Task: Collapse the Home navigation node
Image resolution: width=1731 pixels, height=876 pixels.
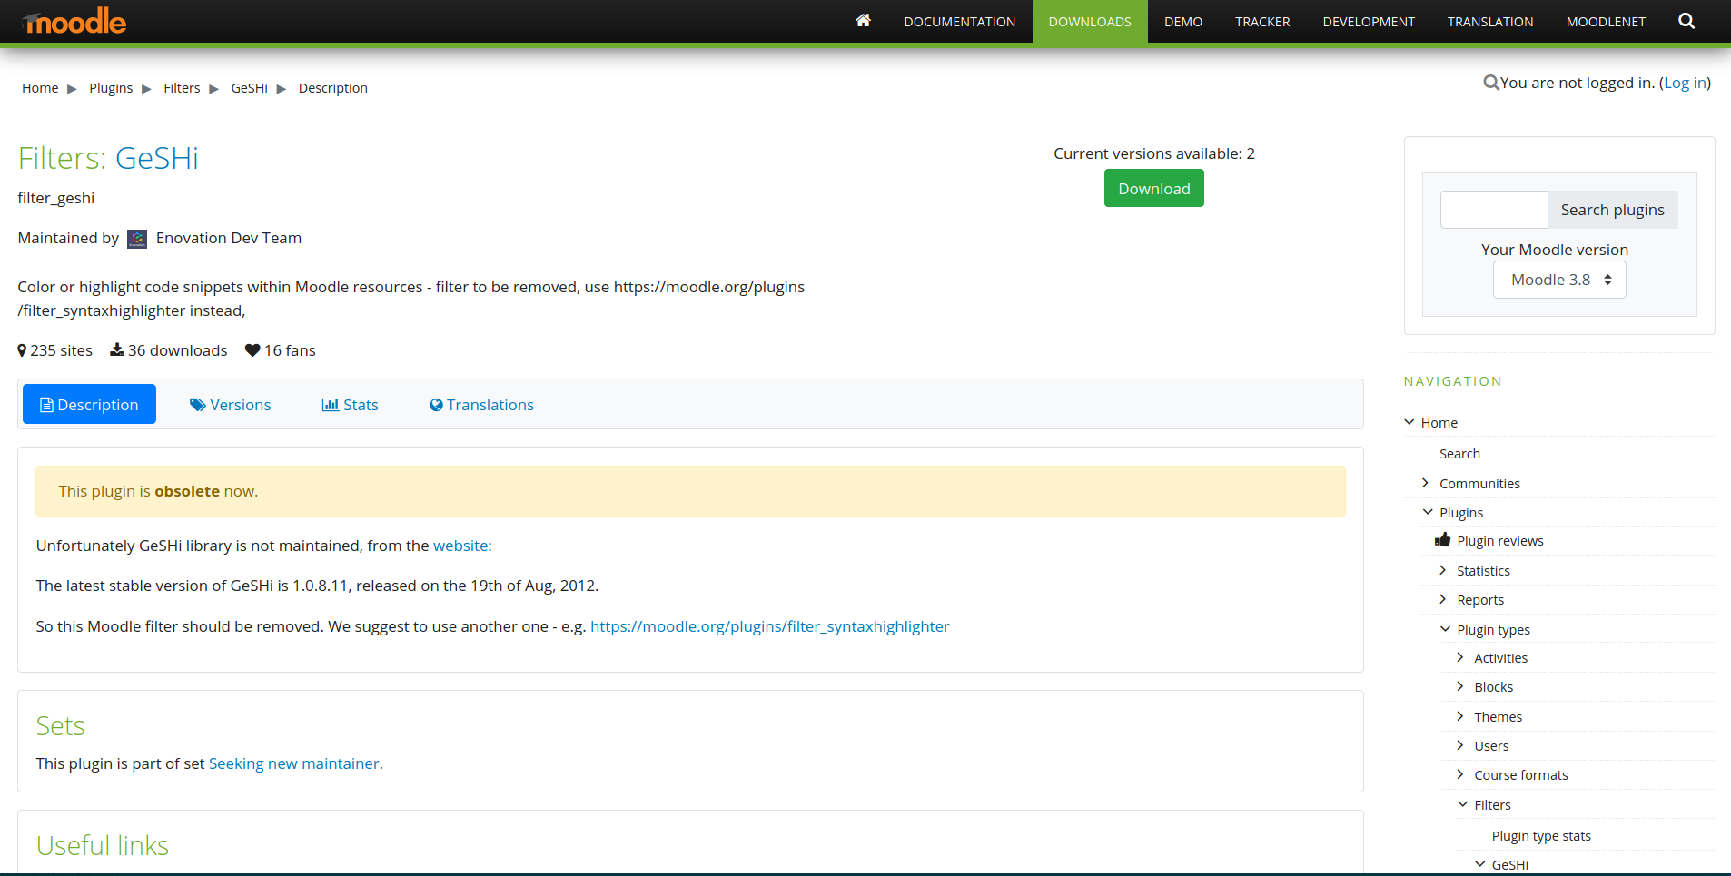Action: pyautogui.click(x=1410, y=422)
